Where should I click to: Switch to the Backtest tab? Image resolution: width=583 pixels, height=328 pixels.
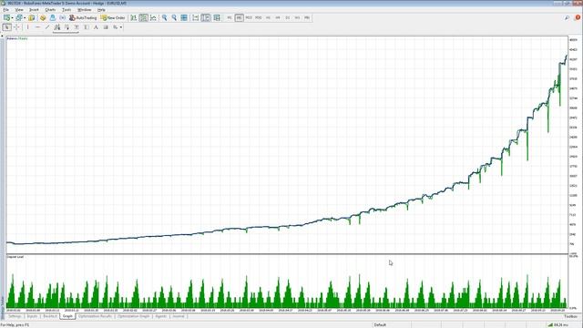(50, 316)
